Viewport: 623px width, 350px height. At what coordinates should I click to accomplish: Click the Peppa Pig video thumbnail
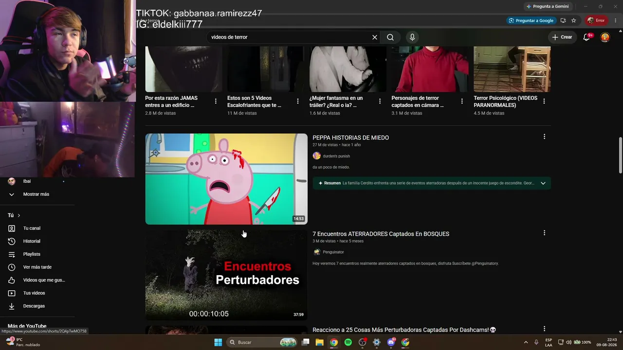[226, 179]
